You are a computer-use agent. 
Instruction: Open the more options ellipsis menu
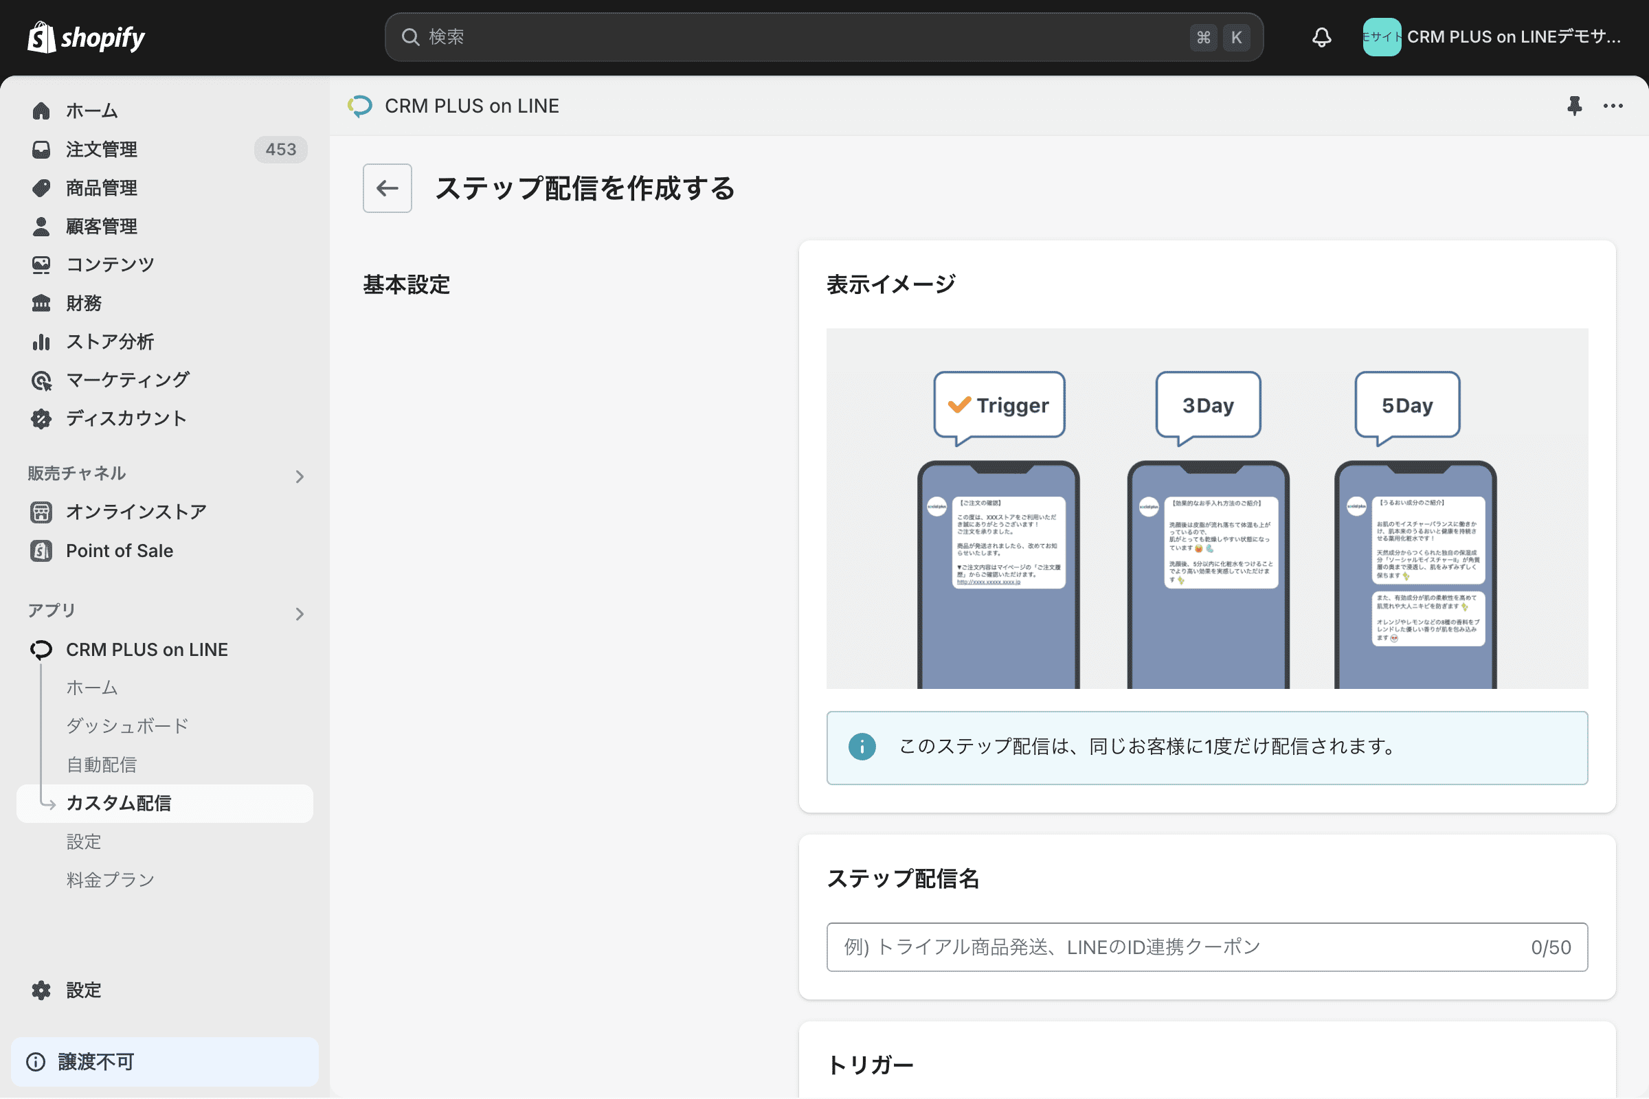[x=1613, y=106]
